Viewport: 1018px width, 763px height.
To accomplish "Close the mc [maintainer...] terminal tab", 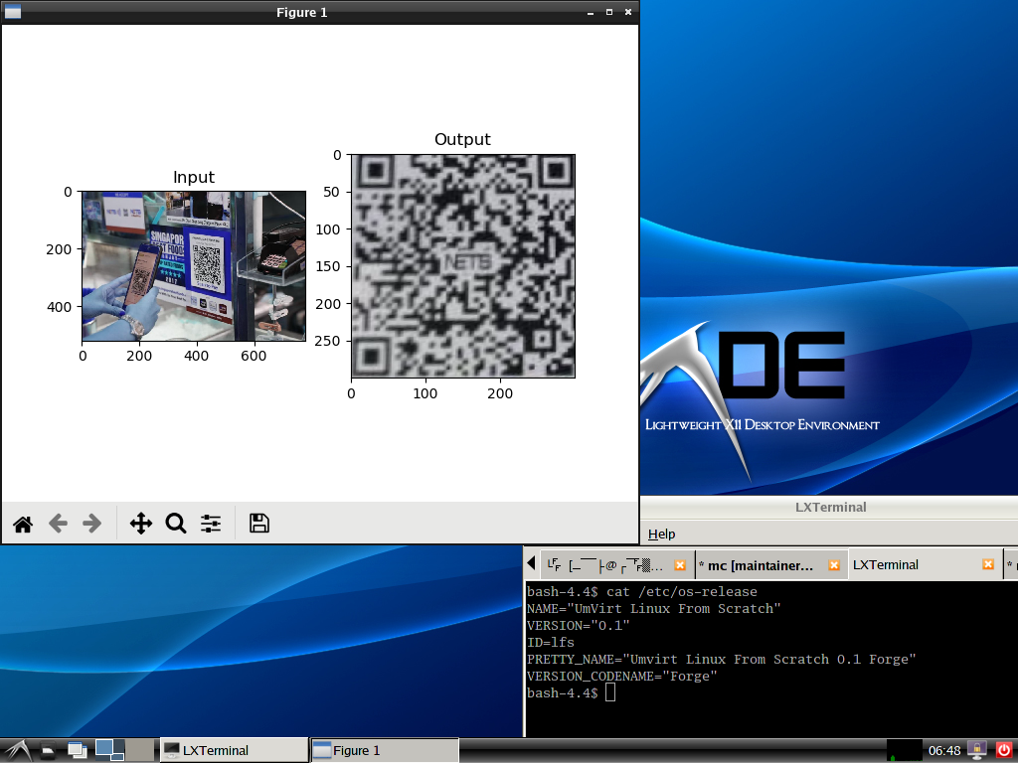I will (x=833, y=565).
